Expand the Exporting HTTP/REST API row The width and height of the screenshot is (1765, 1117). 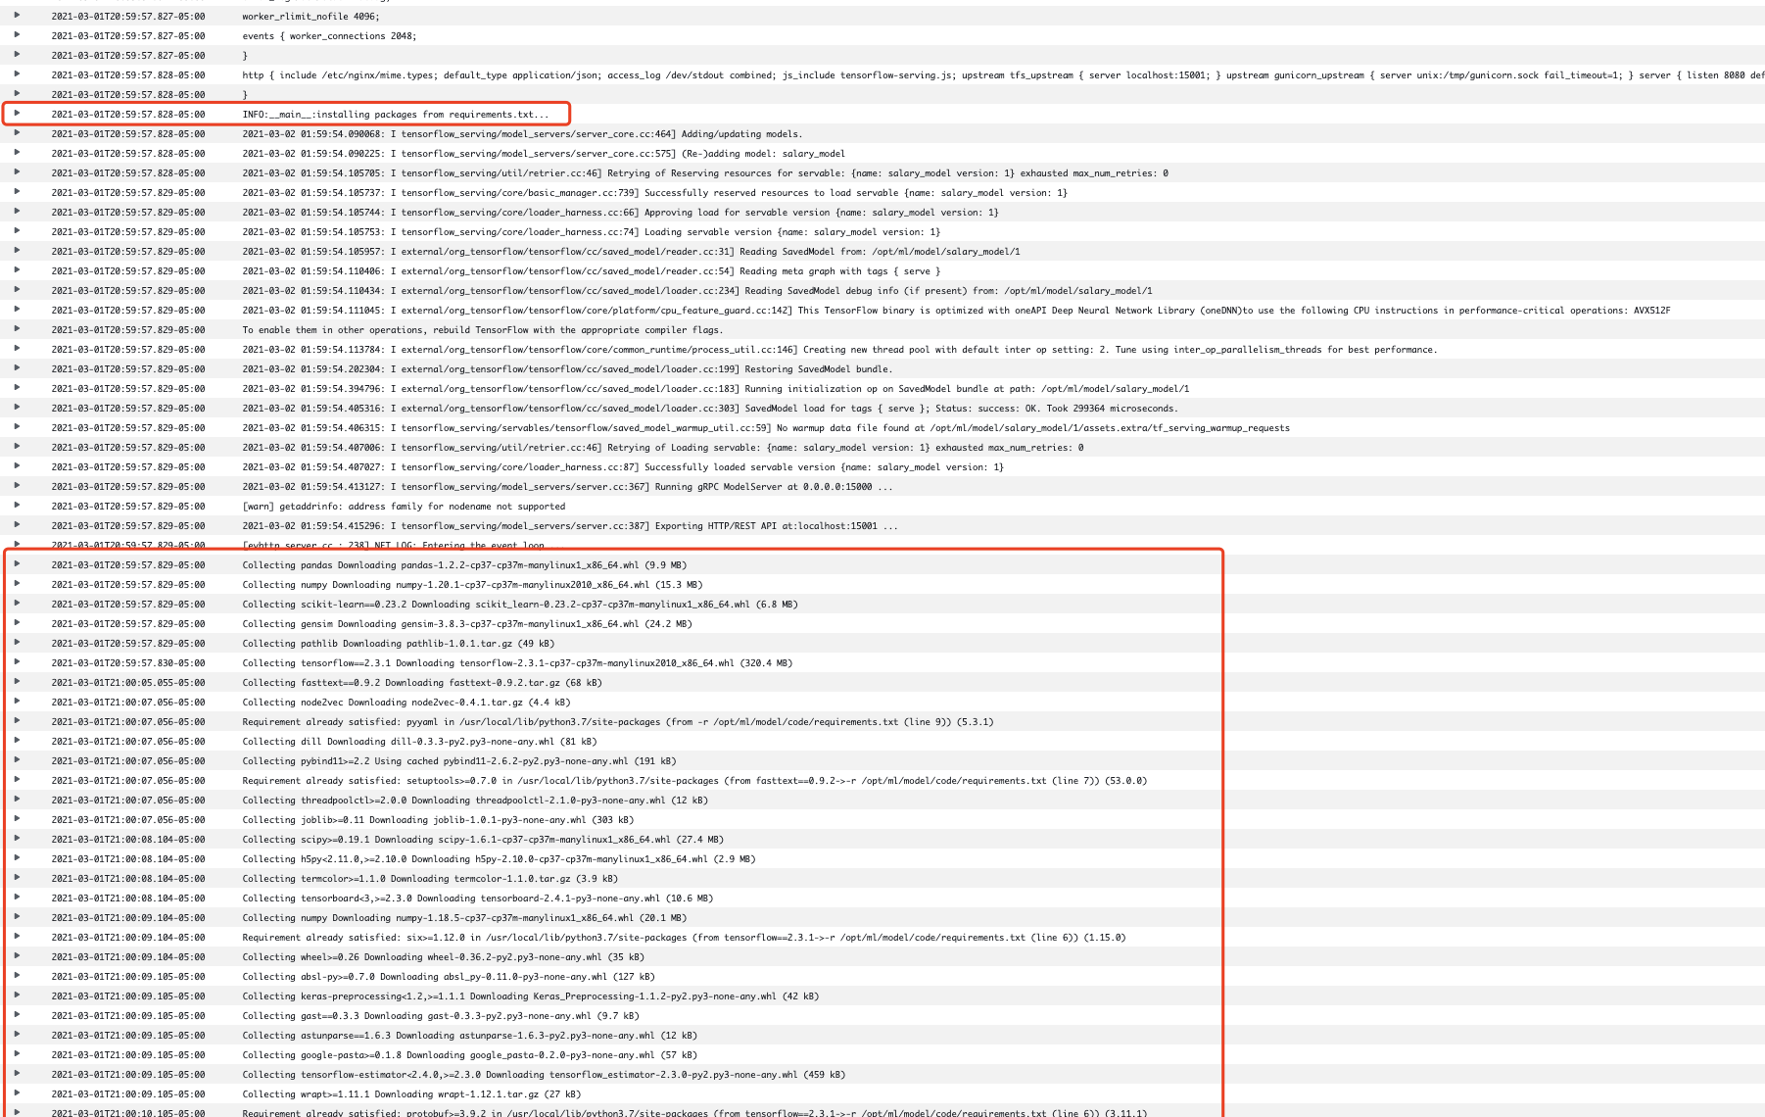pyautogui.click(x=17, y=525)
